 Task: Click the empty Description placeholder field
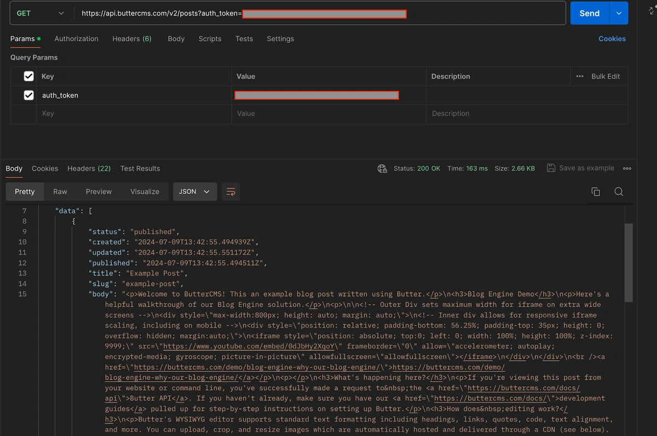click(527, 114)
